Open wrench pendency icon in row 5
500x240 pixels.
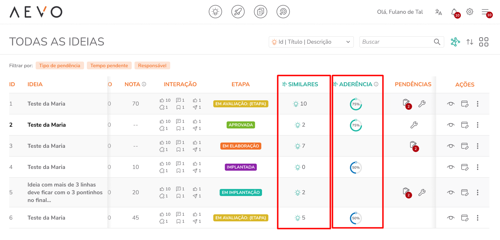(422, 192)
